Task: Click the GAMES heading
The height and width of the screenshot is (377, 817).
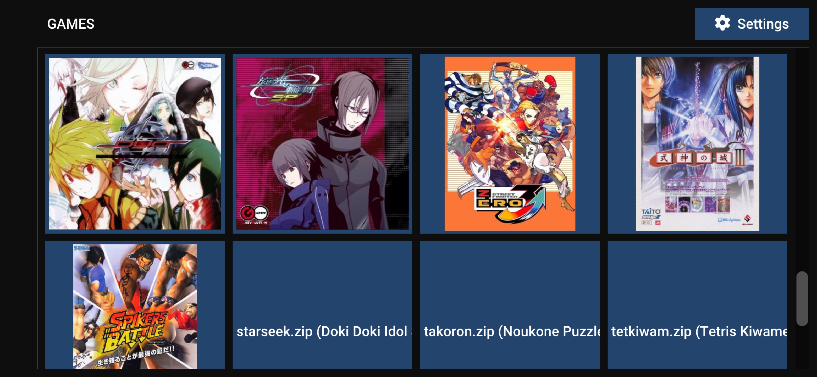Action: pyautogui.click(x=71, y=24)
